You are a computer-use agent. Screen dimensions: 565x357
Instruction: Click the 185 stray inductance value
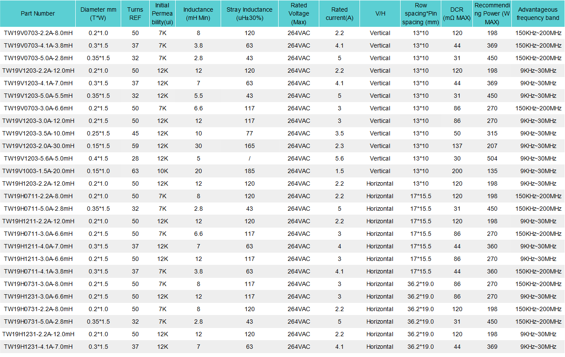point(249,171)
